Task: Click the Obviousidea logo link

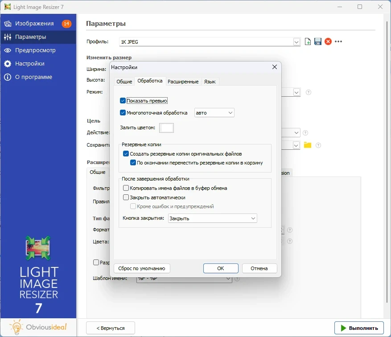Action: coord(38,327)
